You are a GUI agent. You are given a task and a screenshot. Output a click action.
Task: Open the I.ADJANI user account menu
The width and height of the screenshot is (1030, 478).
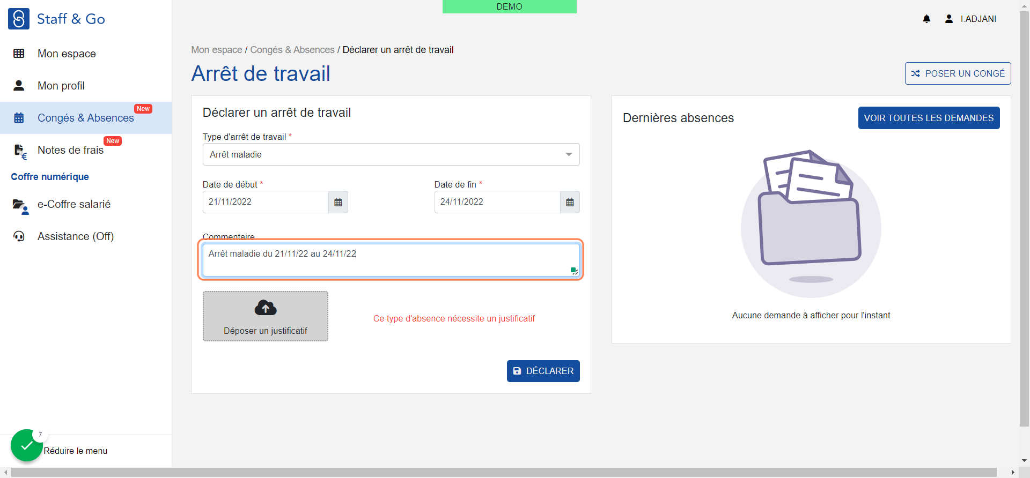coord(970,19)
